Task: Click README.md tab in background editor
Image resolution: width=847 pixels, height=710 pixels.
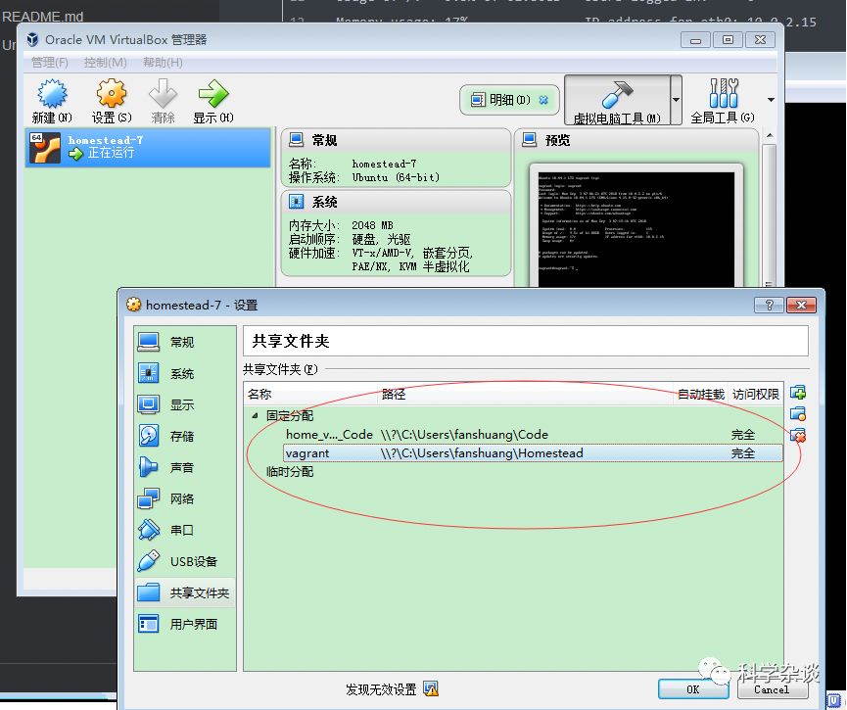Action: [x=43, y=17]
